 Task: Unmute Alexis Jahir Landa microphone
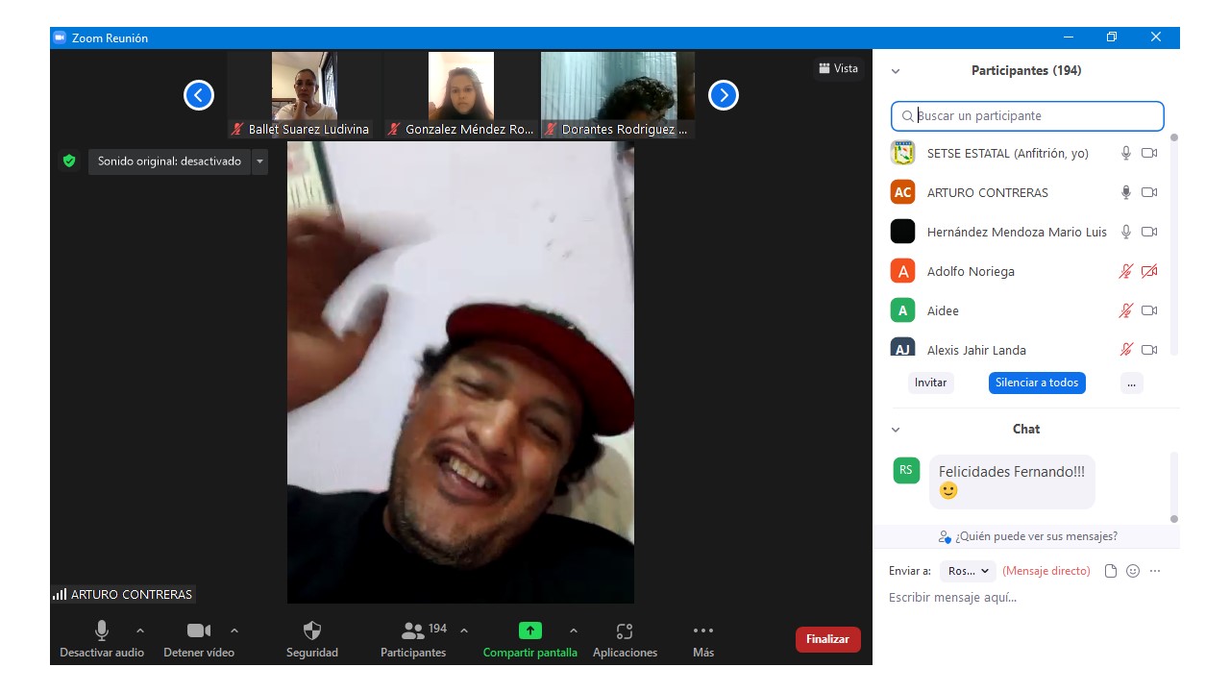(x=1126, y=350)
